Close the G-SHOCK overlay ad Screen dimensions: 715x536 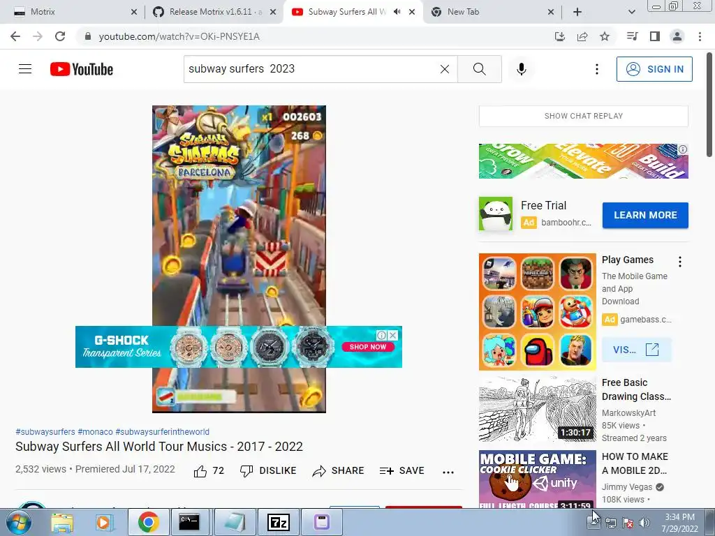(392, 336)
